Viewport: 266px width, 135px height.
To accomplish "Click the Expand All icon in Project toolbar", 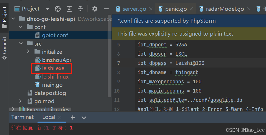I will point(69,9).
